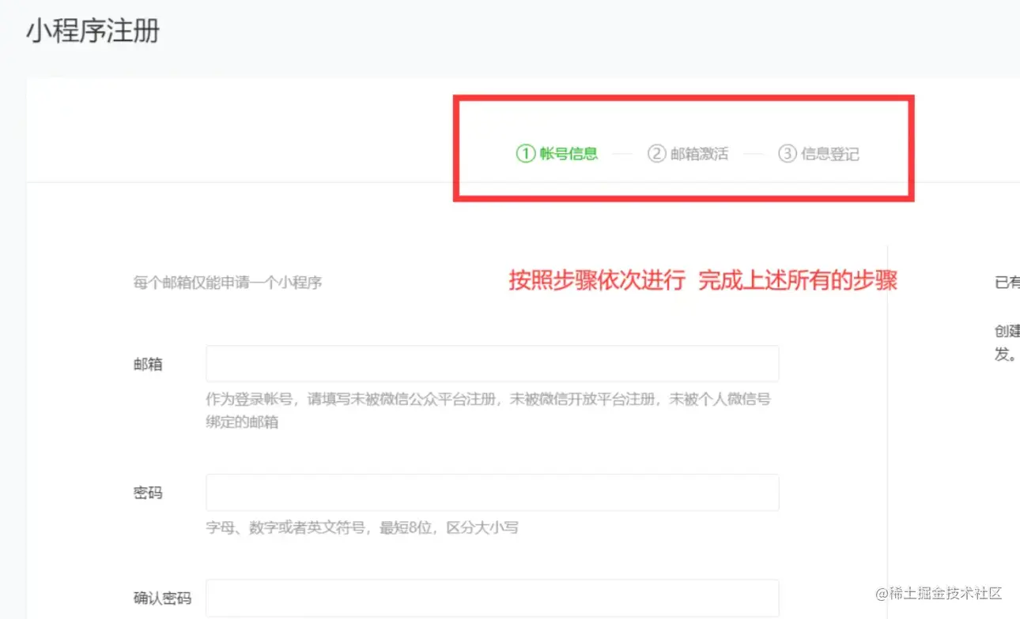The width and height of the screenshot is (1020, 619).
Task: Select step 2 邮箱激活
Action: click(688, 154)
